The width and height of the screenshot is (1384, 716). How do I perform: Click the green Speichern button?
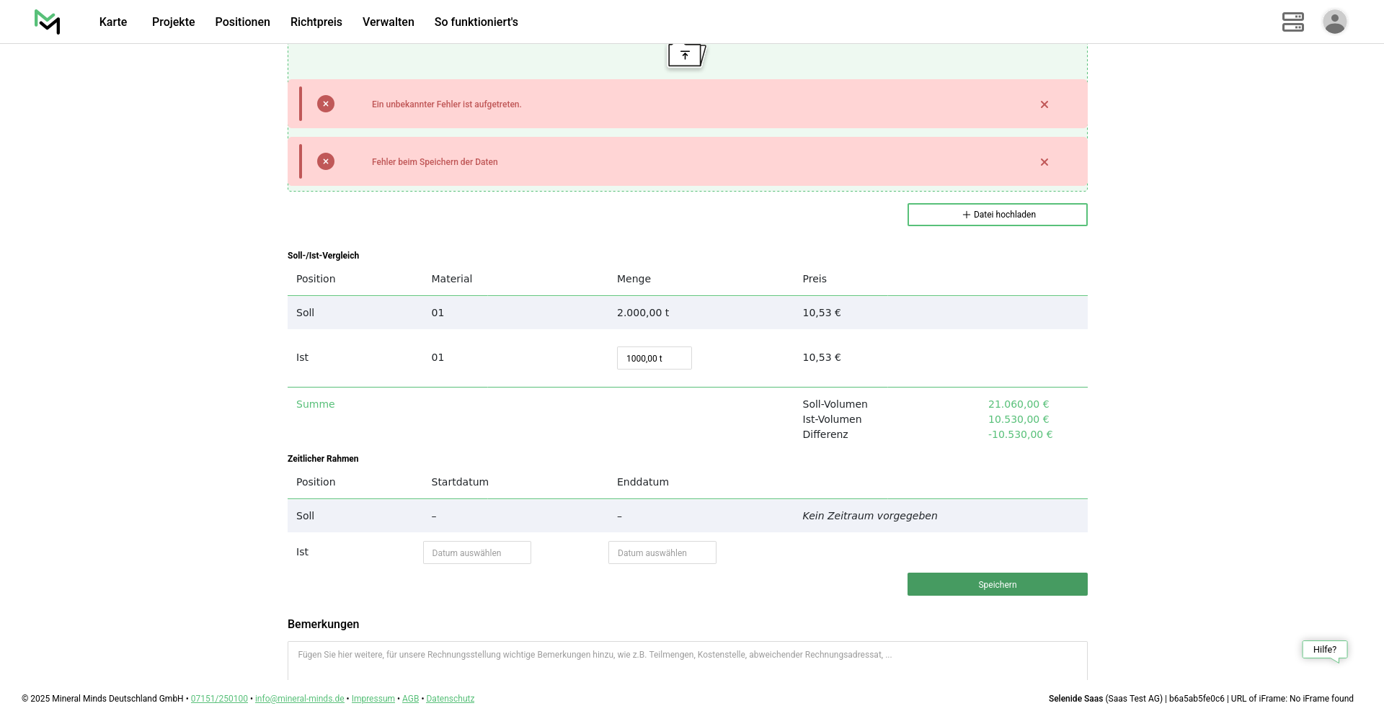click(997, 584)
